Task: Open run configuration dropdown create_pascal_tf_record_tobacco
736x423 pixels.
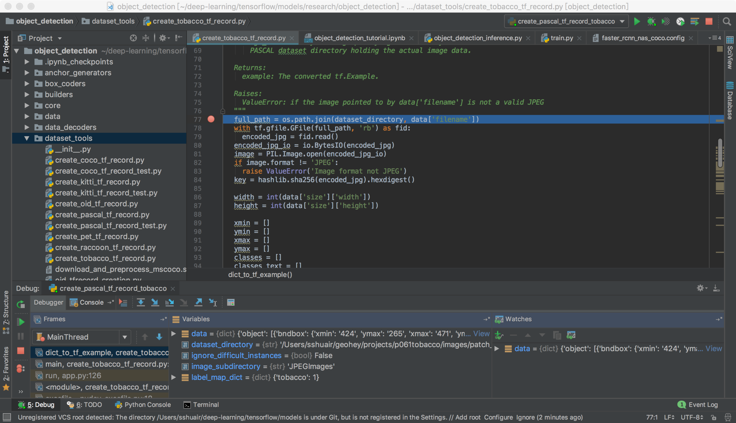Action: (x=566, y=21)
